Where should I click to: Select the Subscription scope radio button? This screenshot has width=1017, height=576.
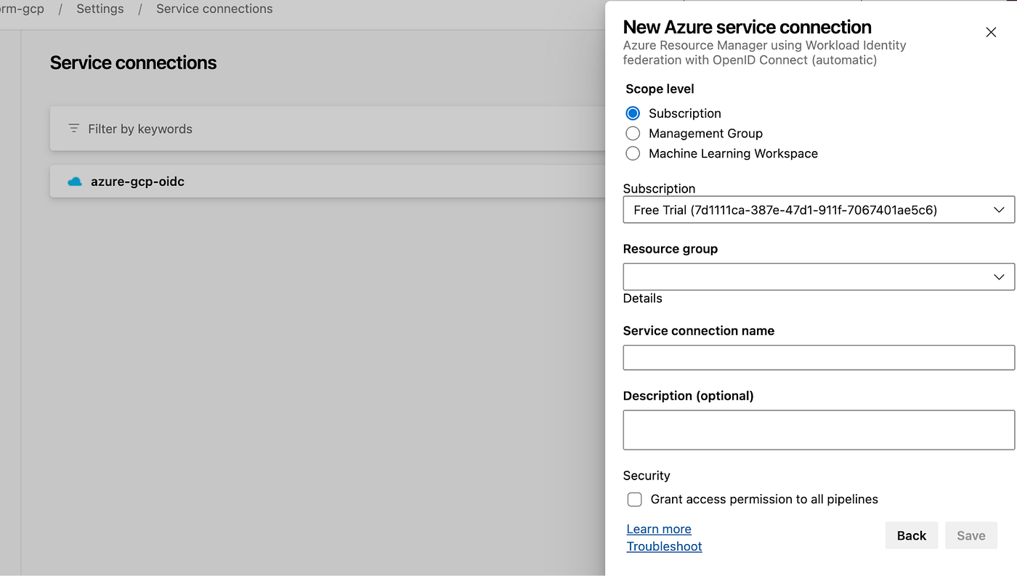[633, 113]
